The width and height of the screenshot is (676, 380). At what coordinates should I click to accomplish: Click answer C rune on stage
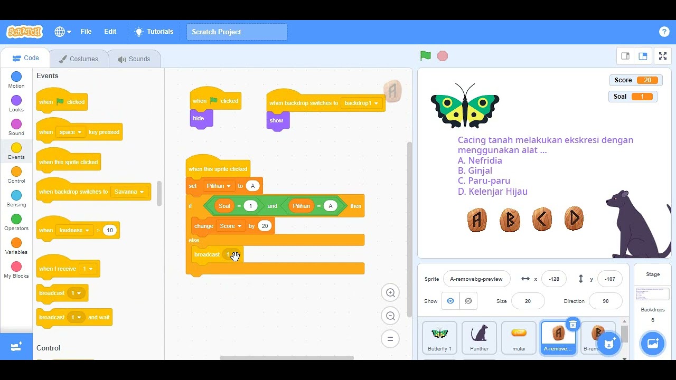pos(542,219)
